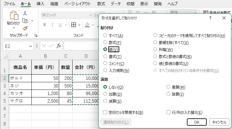Open the 挿入 ribbon tab
This screenshot has width=232, height=129.
click(x=40, y=4)
